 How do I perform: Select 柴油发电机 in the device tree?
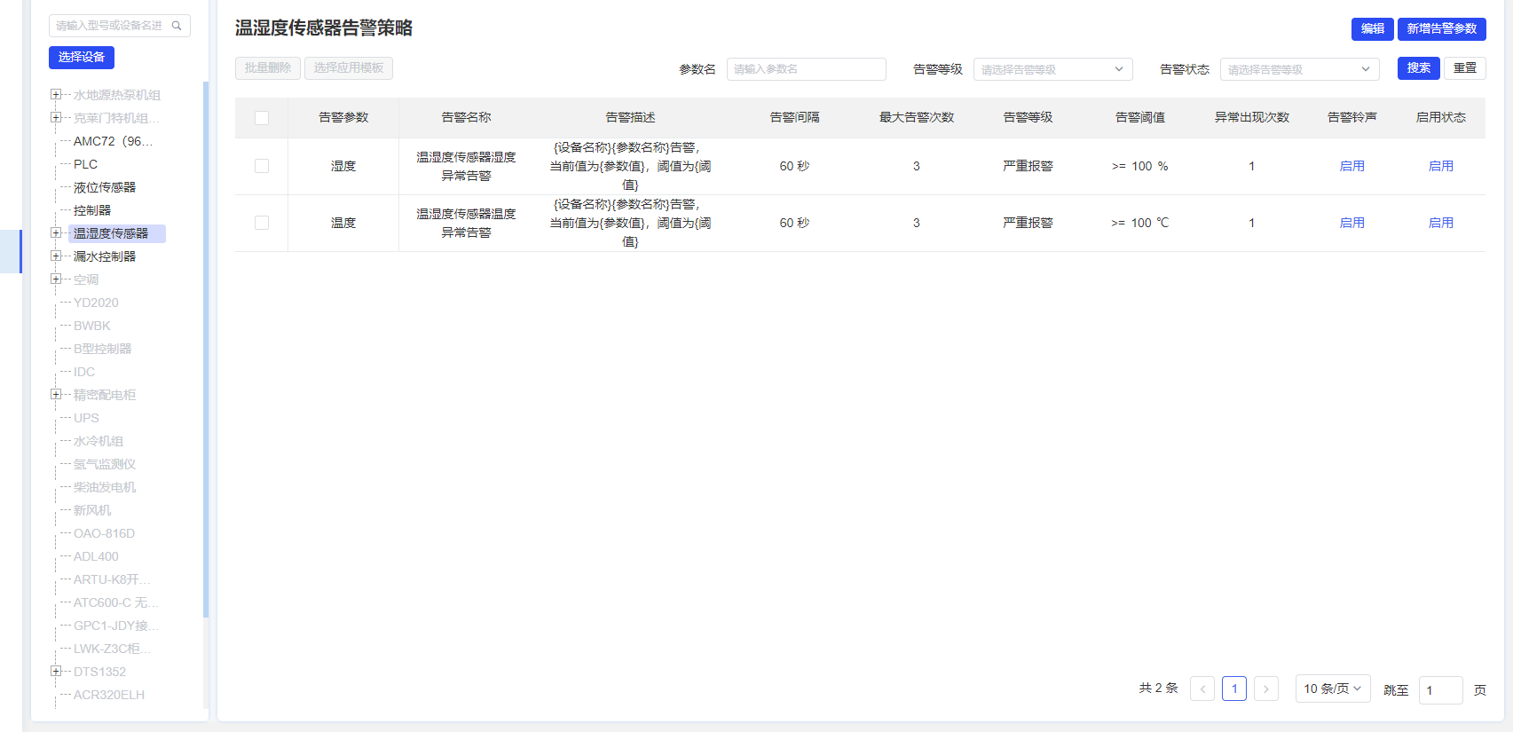105,487
